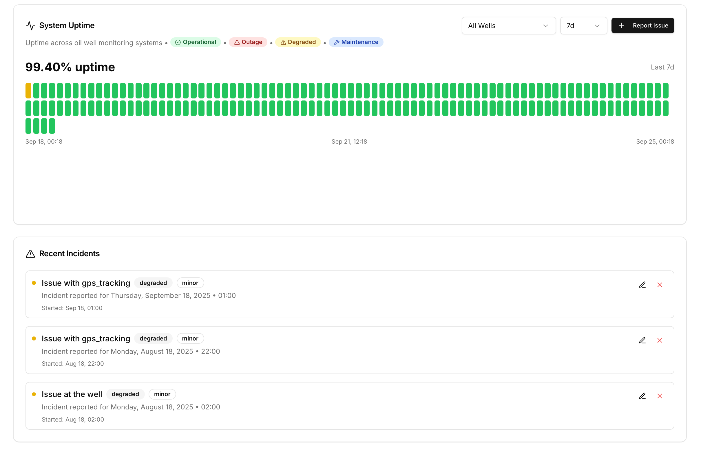Click the '99.40% uptime' heading
701x454 pixels.
(x=70, y=67)
